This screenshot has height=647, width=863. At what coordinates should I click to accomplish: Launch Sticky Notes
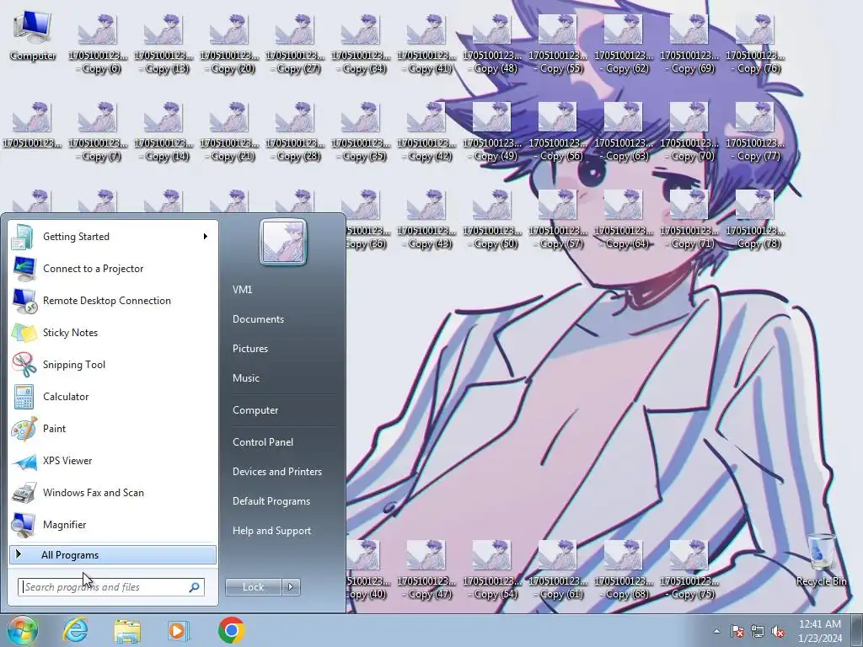[x=113, y=332]
